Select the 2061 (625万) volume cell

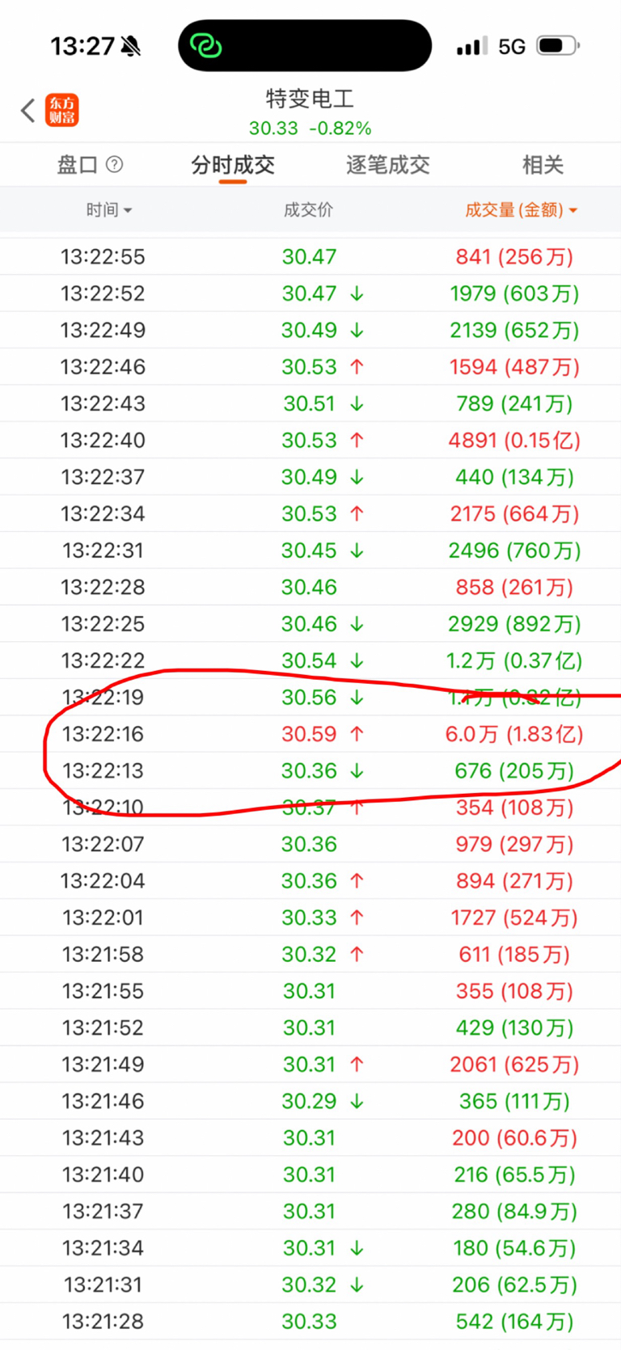point(514,1065)
